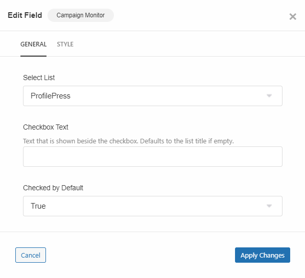
Task: Click the Campaign Monitor badge
Action: coord(81,15)
